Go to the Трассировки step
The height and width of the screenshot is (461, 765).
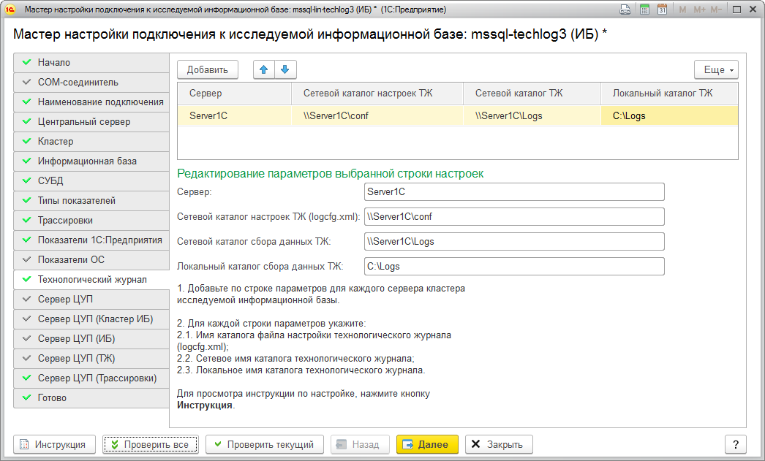[91, 220]
